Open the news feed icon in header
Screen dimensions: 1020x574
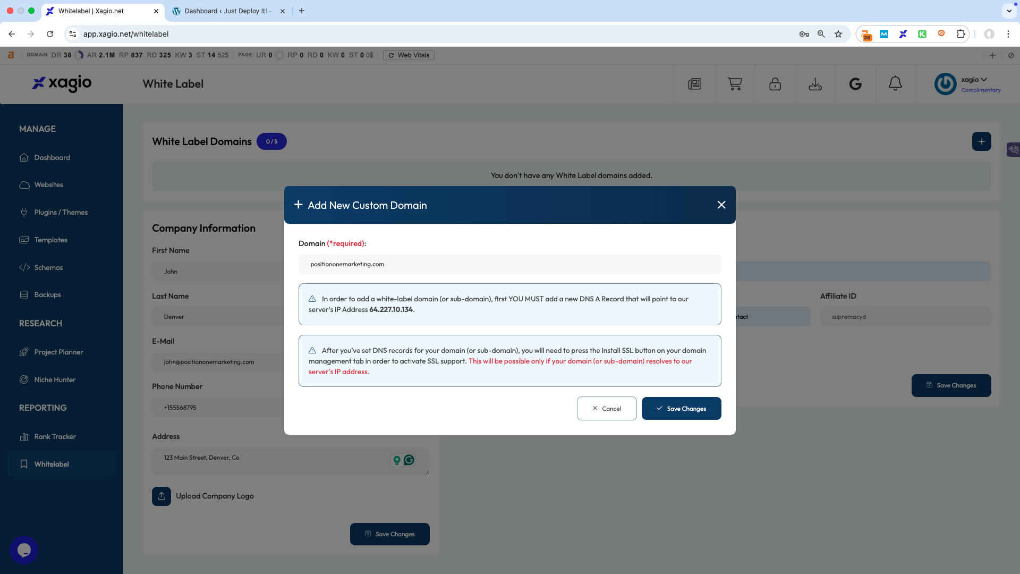tap(695, 84)
